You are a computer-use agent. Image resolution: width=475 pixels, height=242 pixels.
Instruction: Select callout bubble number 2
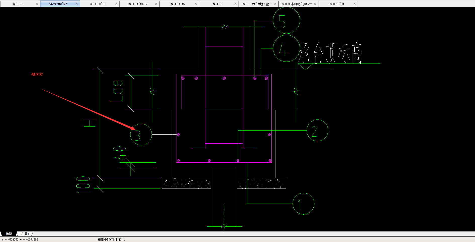(317, 130)
